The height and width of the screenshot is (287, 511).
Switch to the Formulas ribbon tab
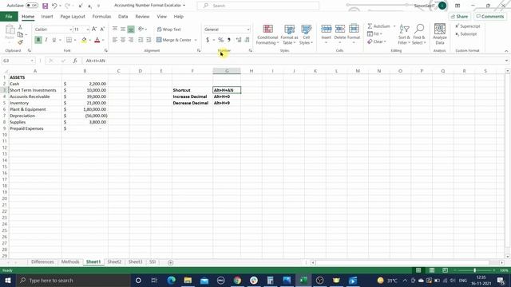tap(101, 16)
